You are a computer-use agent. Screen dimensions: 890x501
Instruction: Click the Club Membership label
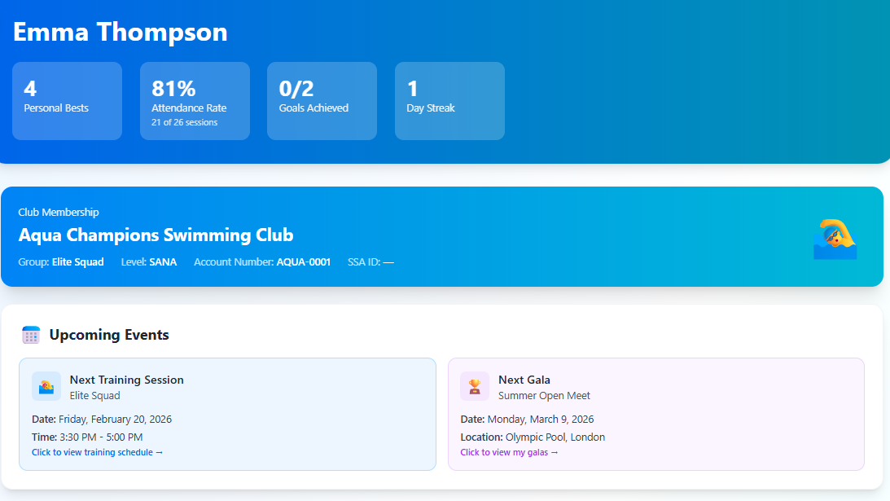(57, 211)
